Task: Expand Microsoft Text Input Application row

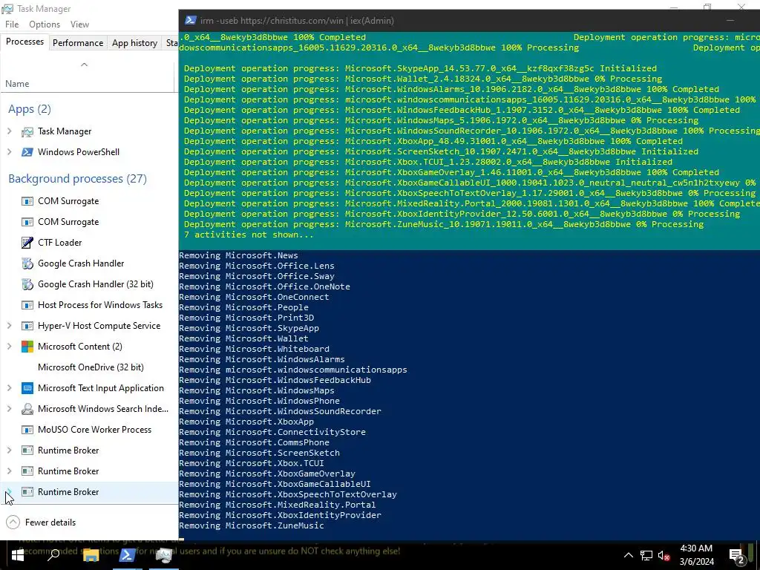Action: [x=9, y=388]
